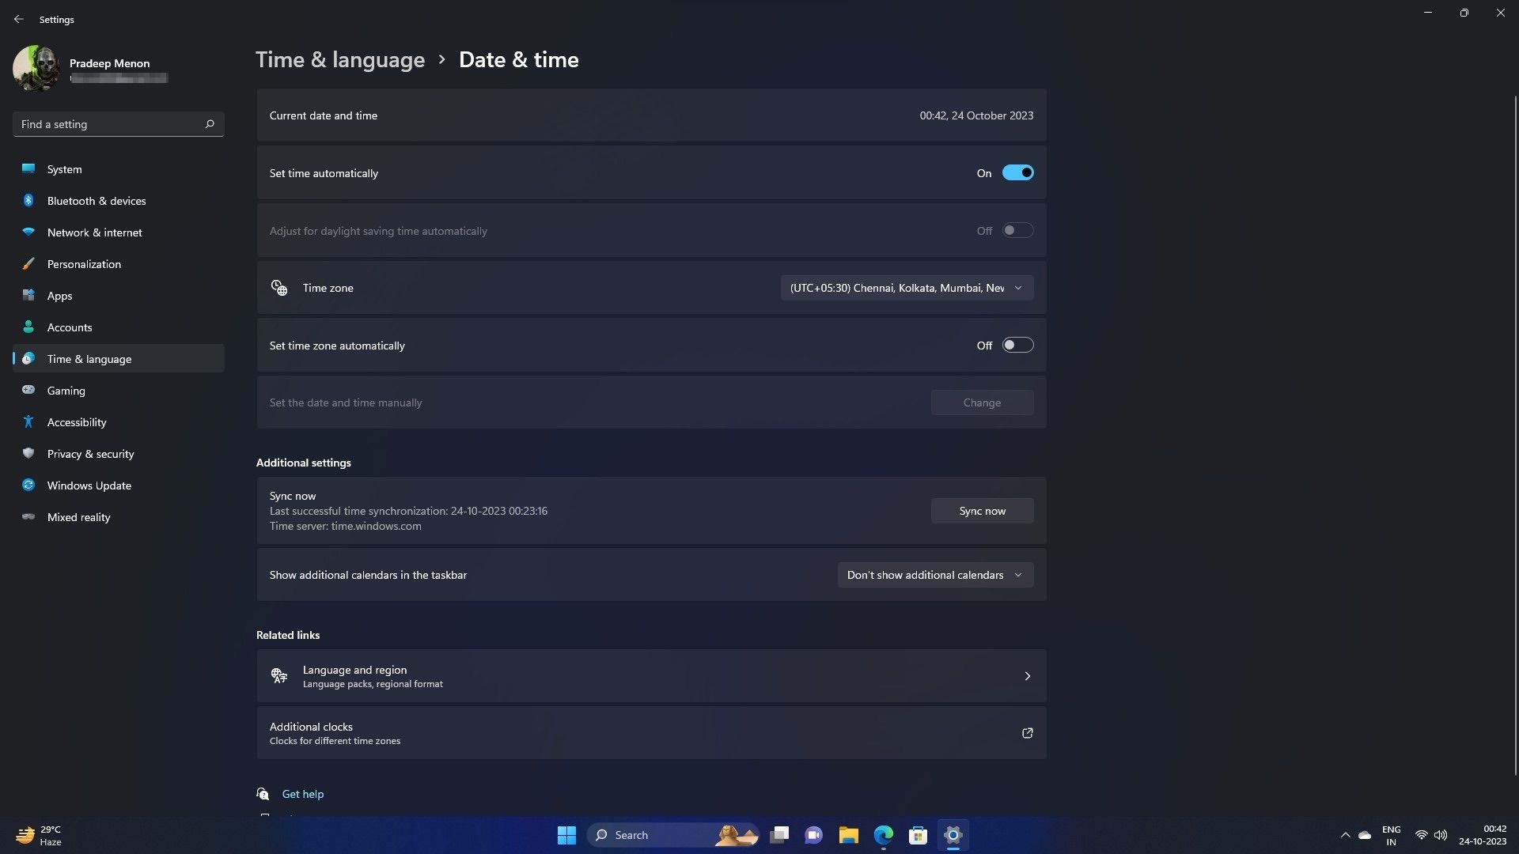Screen dimensions: 1519x854
Task: Navigate back via Time & language breadcrumb
Action: coord(340,59)
